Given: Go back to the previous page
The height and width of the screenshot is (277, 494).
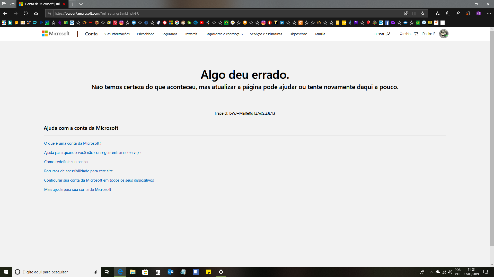Looking at the screenshot, I should click(x=5, y=13).
